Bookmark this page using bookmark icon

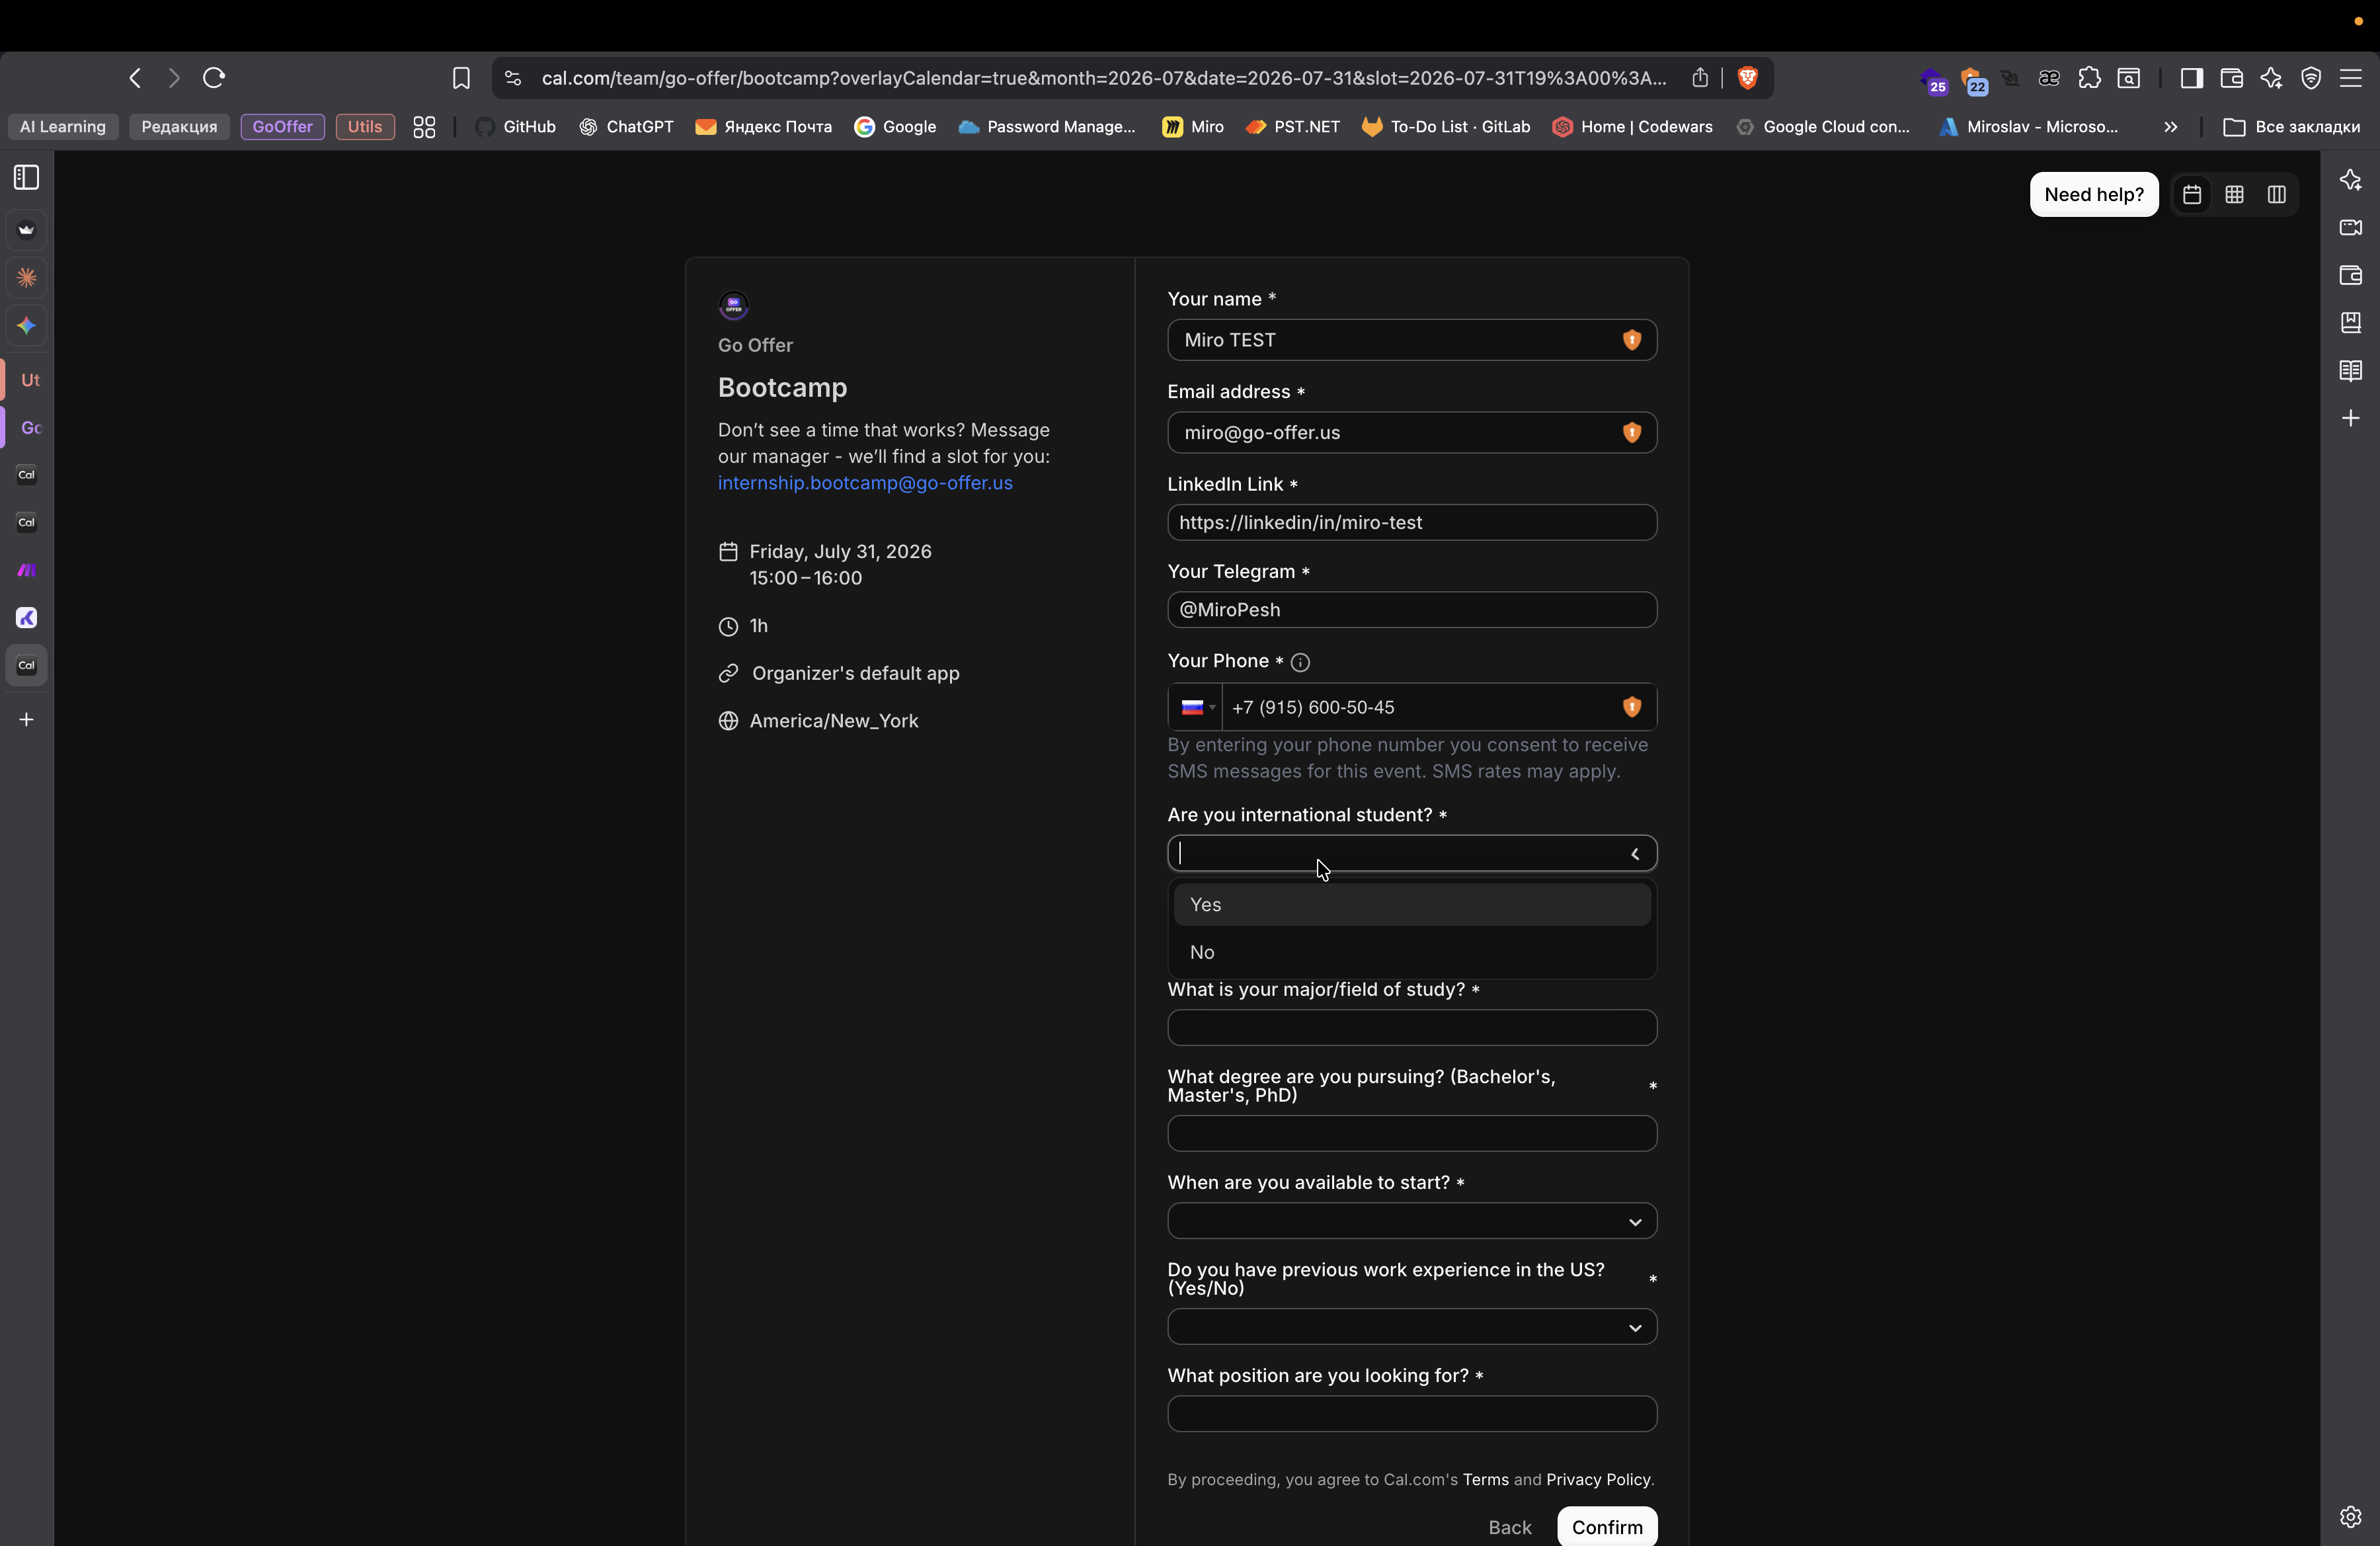pos(461,78)
